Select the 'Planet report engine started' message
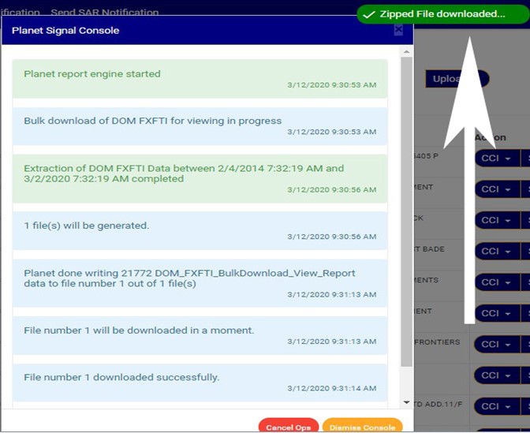 click(x=200, y=79)
